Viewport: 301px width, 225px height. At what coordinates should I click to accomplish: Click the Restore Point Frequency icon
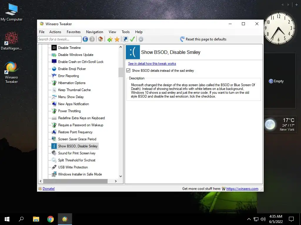coord(54,132)
